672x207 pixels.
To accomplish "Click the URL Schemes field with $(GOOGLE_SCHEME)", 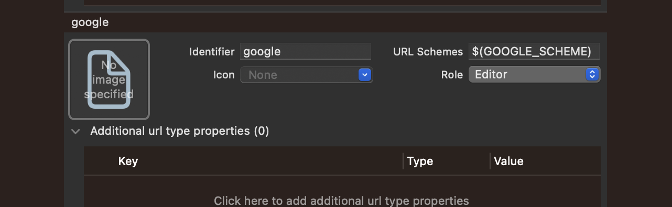I will [x=534, y=51].
